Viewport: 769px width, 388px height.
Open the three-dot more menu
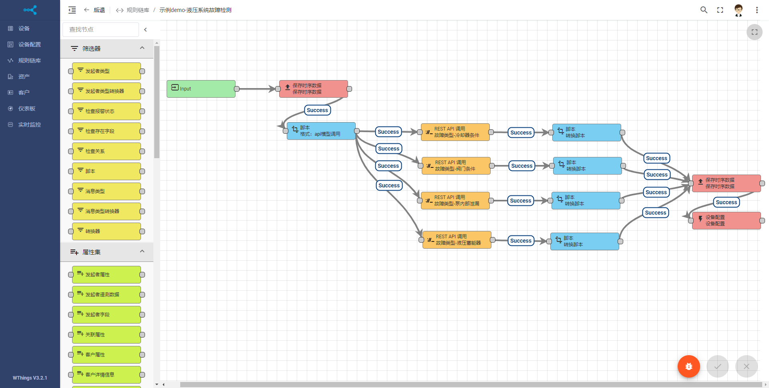coord(757,10)
